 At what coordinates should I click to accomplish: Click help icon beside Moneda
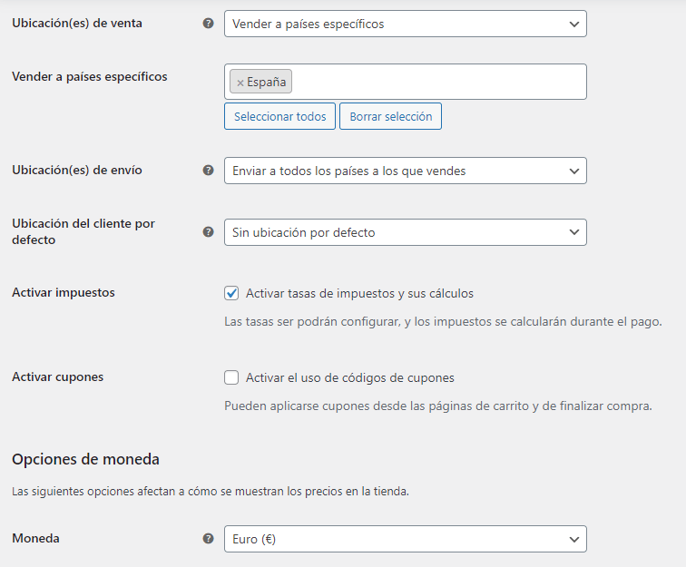tap(209, 539)
